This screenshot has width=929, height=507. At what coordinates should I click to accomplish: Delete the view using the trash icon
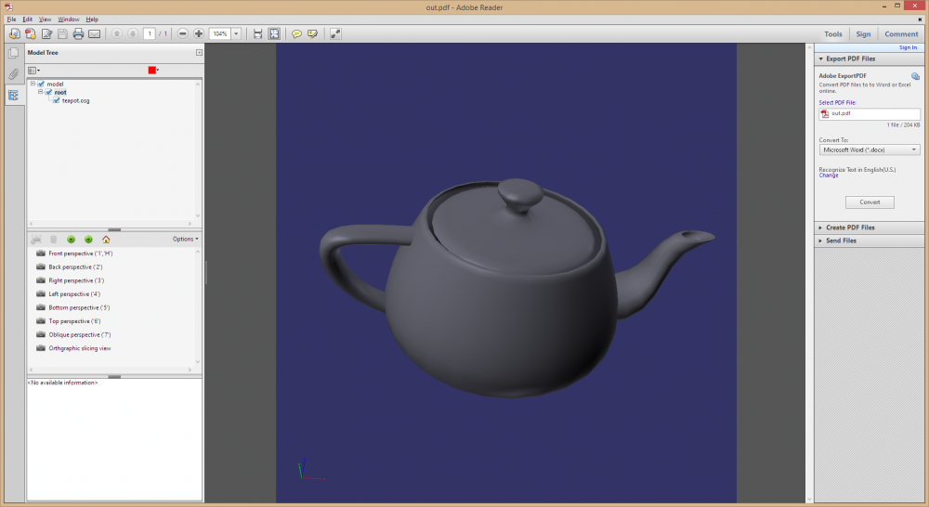[53, 240]
